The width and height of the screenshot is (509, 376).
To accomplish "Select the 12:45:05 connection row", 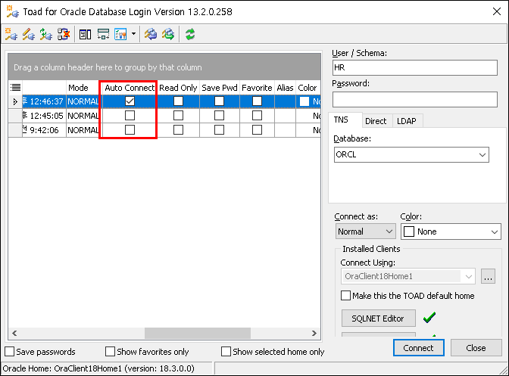I will [x=164, y=116].
